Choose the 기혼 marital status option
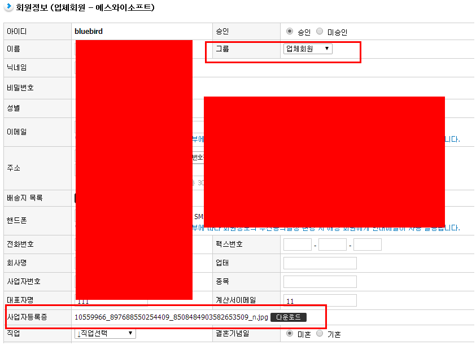The height and width of the screenshot is (345, 476). pos(320,333)
